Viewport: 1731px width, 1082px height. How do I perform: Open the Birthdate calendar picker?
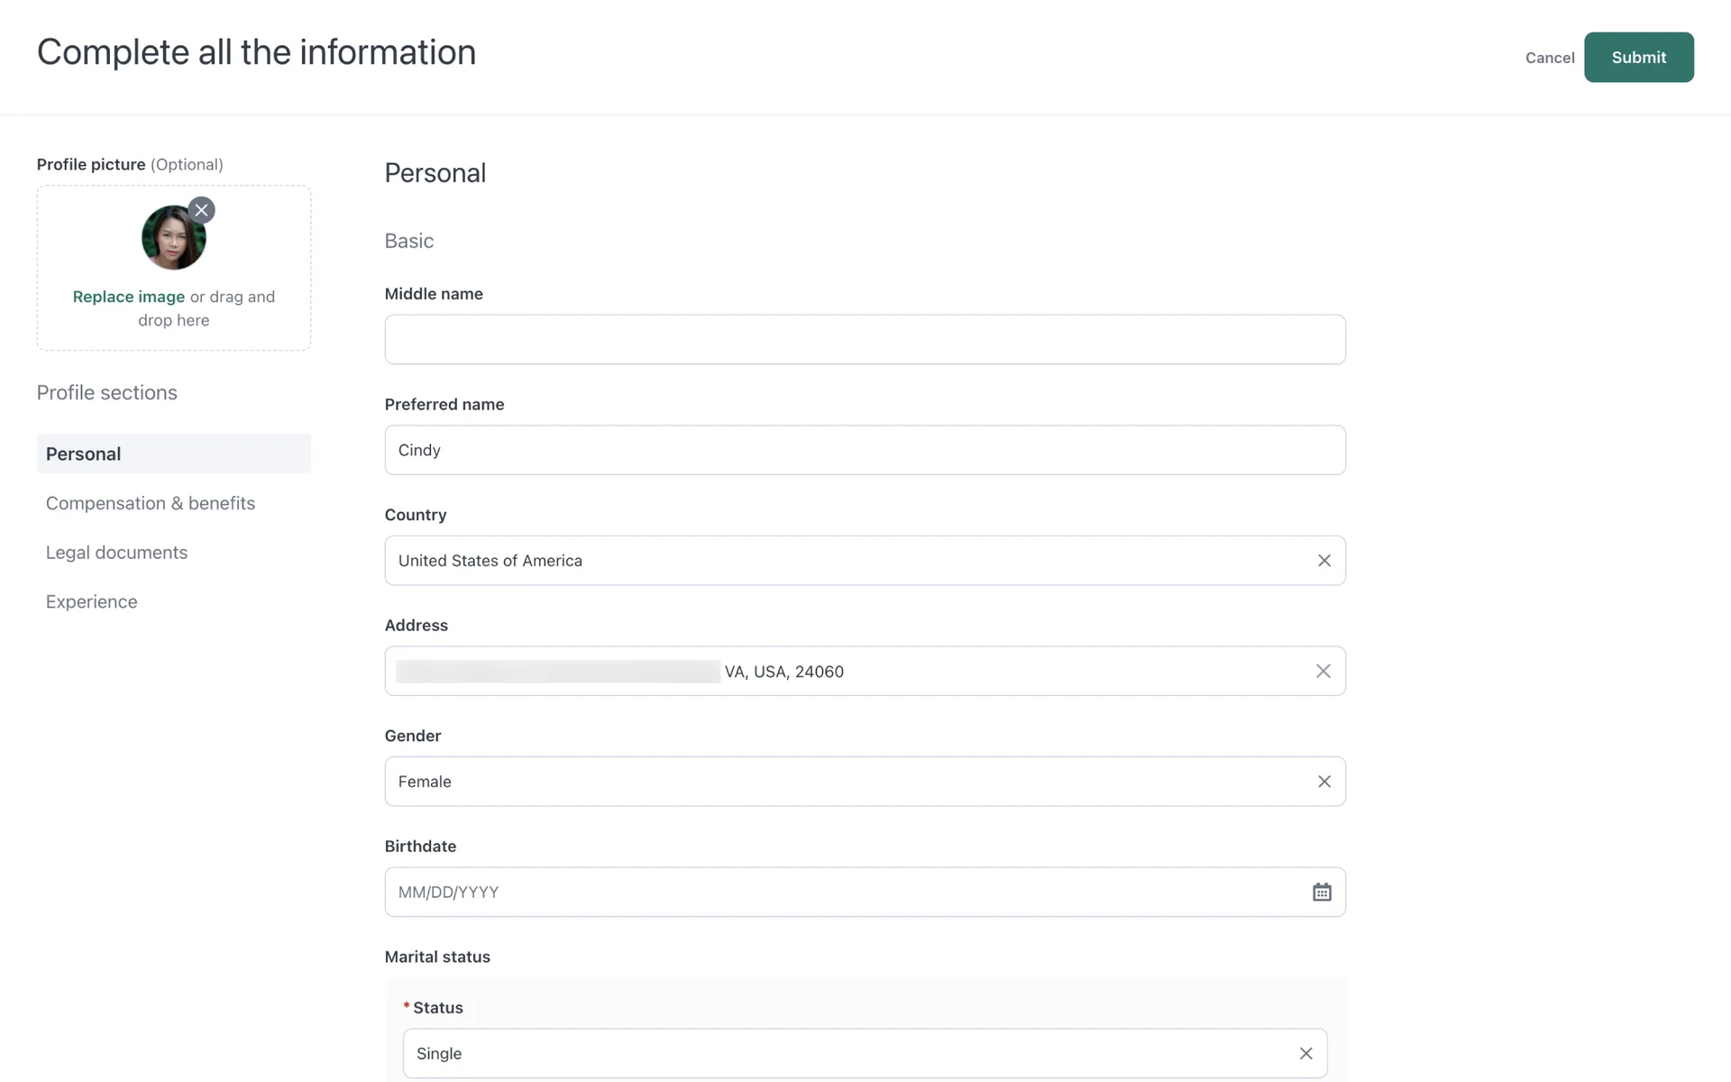click(x=1322, y=892)
